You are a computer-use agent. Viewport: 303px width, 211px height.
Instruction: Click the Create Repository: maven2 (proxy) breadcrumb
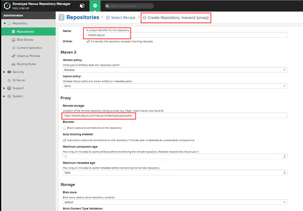[x=178, y=18]
